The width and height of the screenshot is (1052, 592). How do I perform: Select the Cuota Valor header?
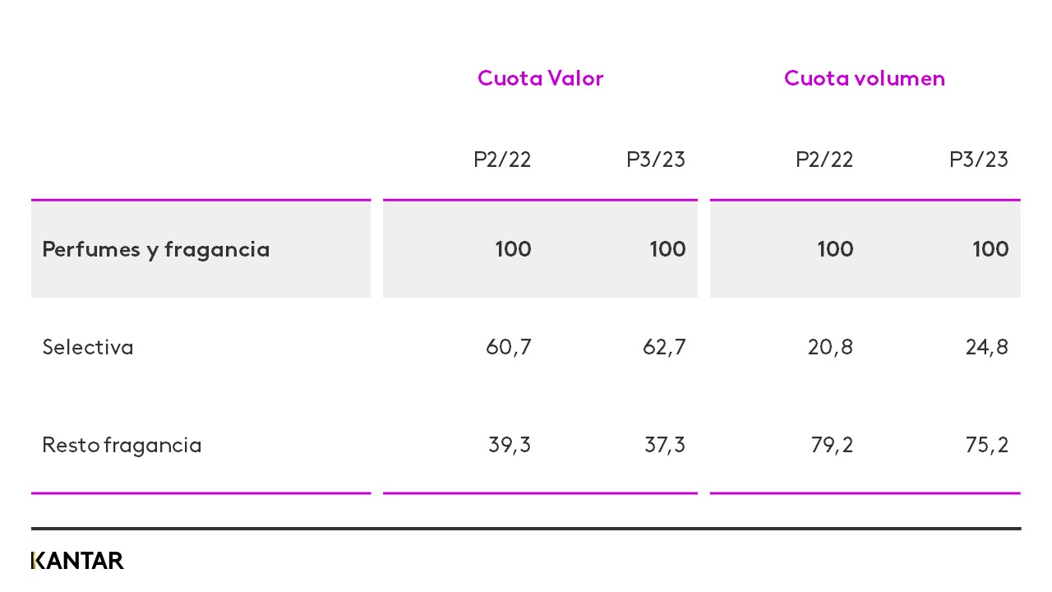[x=540, y=78]
